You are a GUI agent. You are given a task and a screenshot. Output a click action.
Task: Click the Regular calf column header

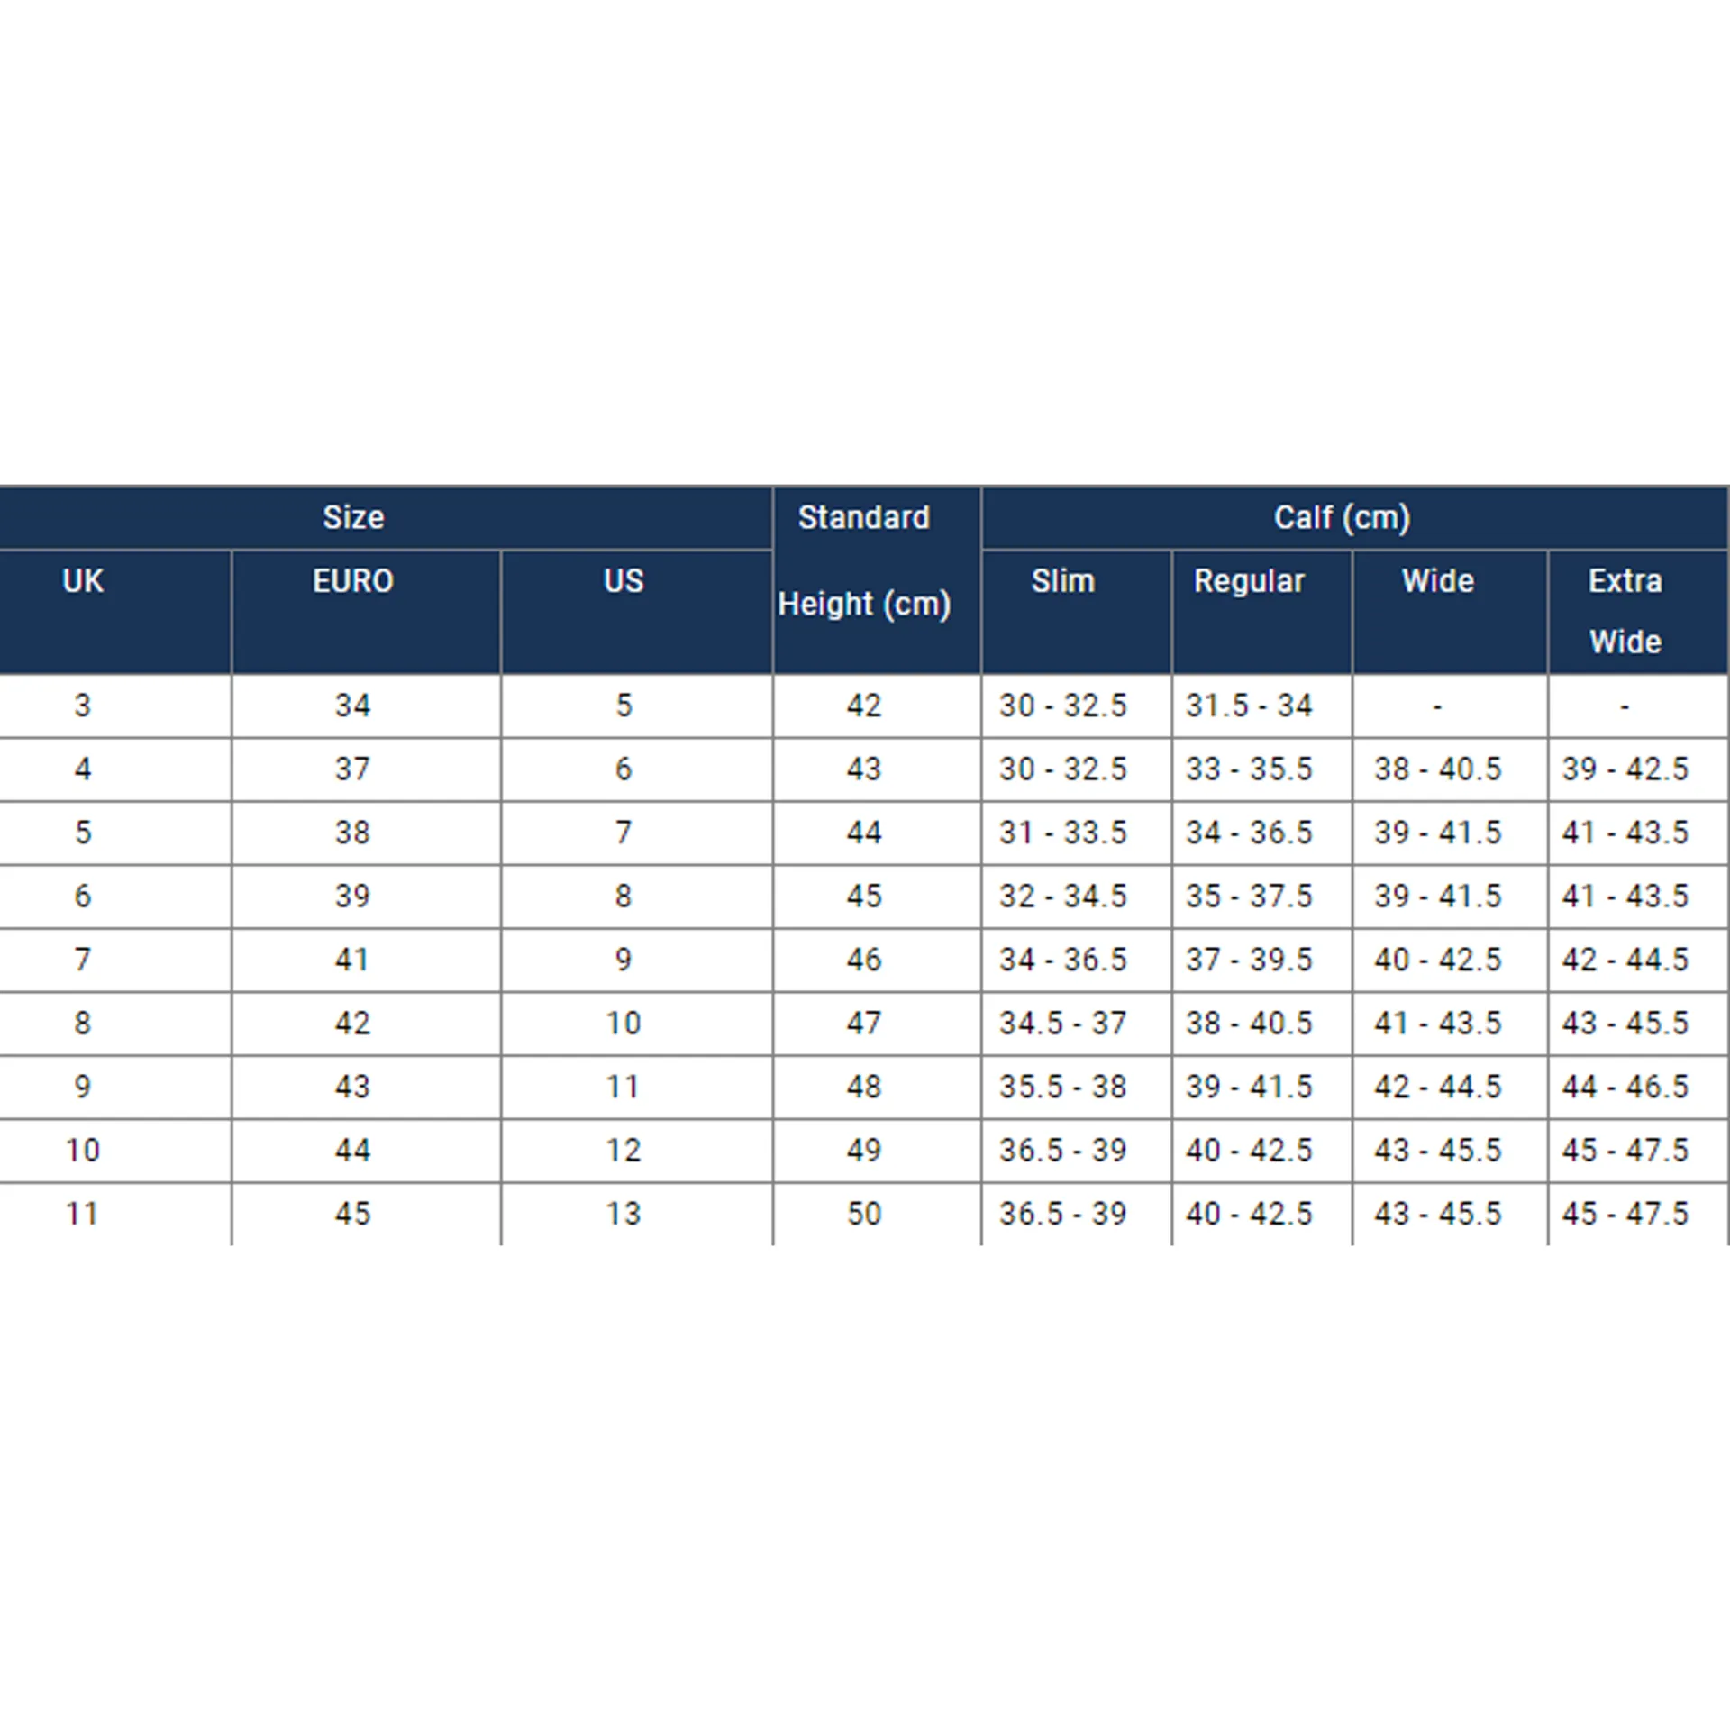click(x=1249, y=581)
